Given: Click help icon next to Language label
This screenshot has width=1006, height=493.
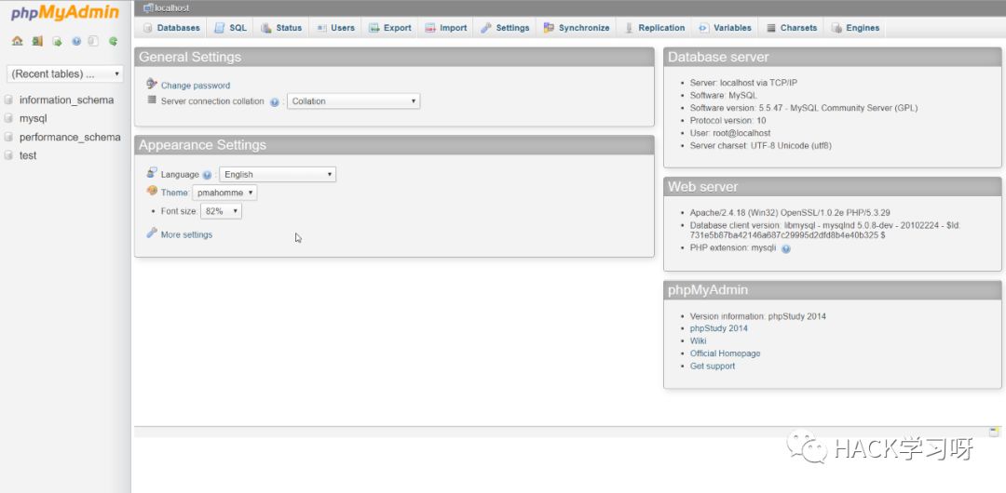Looking at the screenshot, I should (207, 175).
